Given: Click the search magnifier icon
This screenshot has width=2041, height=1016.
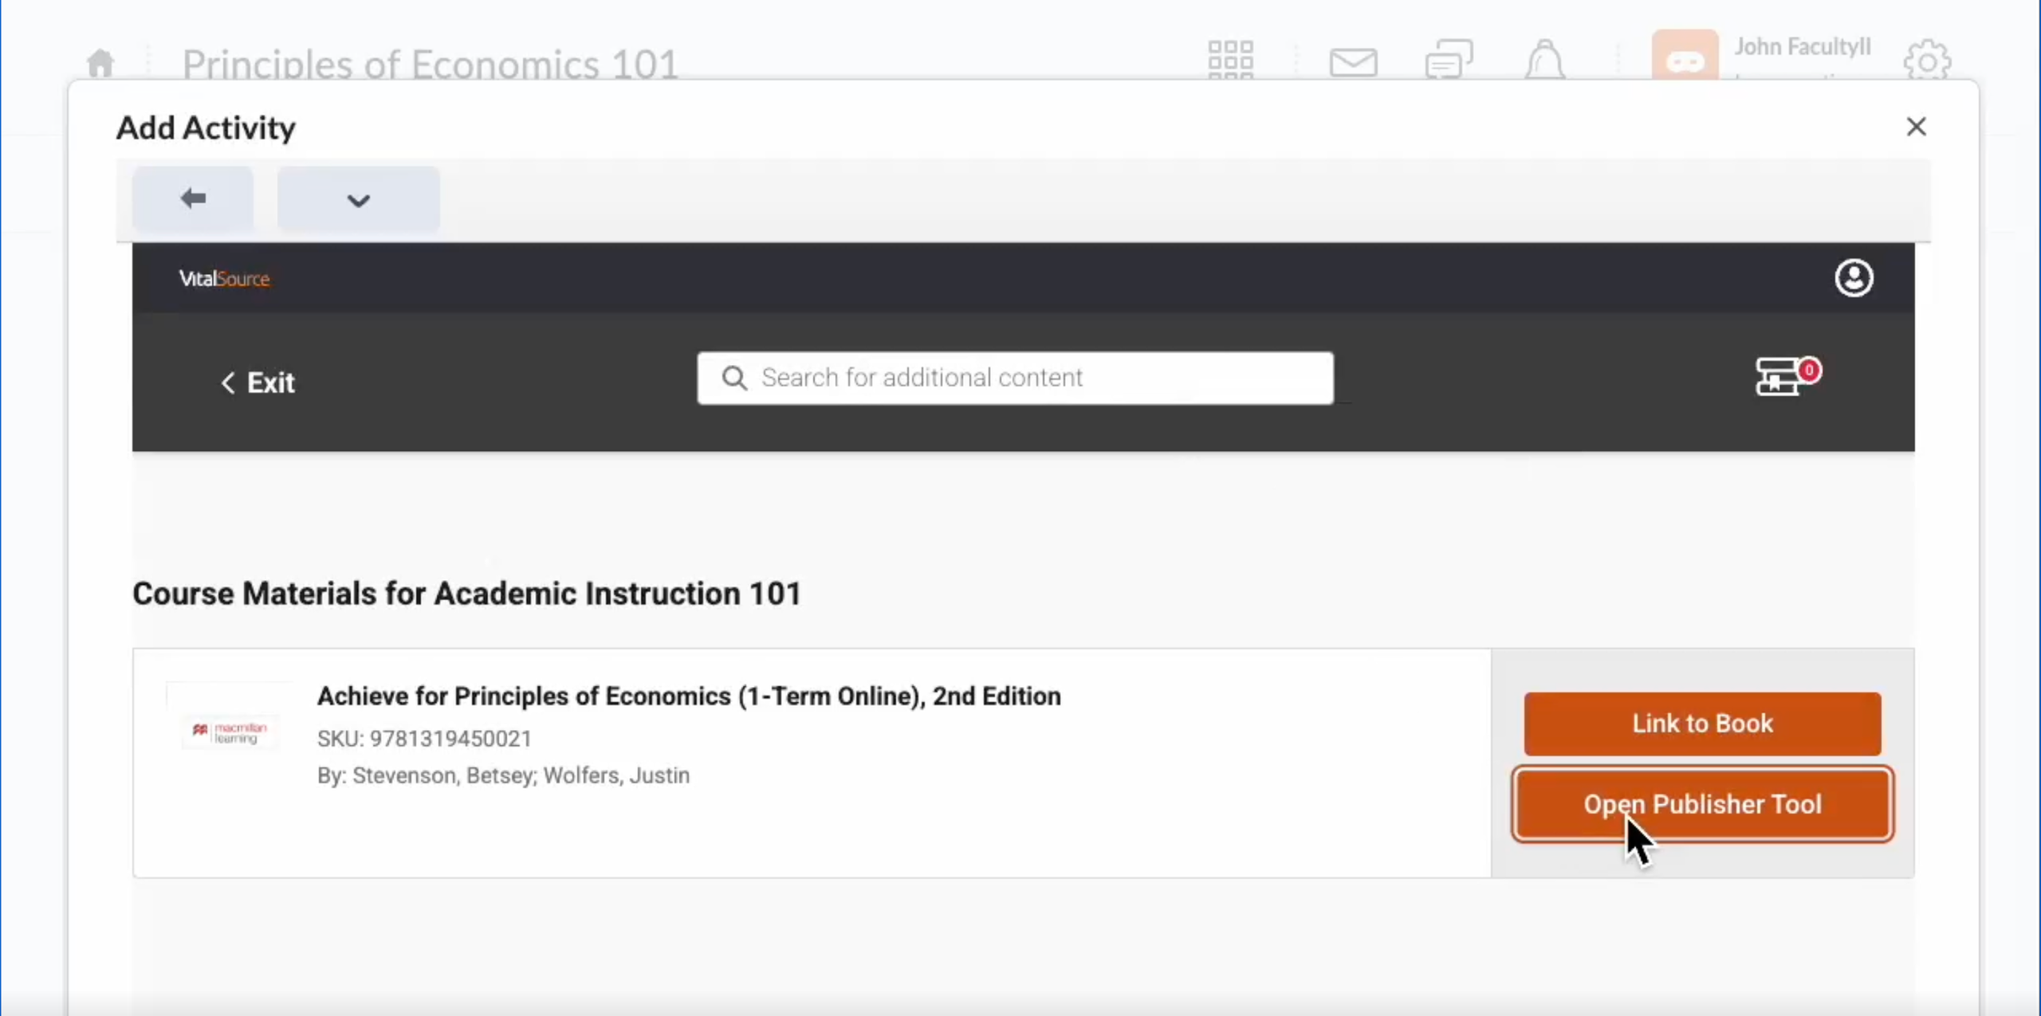Looking at the screenshot, I should (x=734, y=378).
